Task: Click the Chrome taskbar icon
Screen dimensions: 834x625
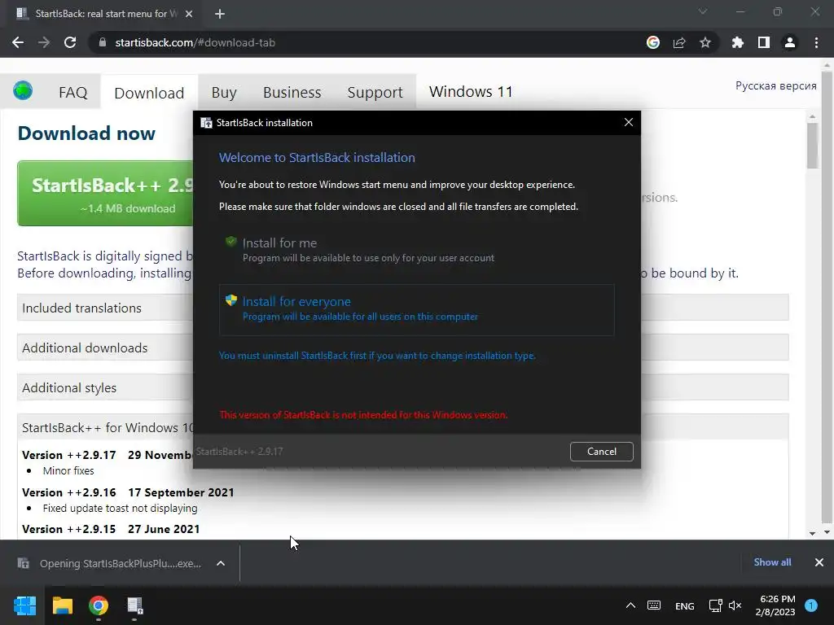Action: 99,605
